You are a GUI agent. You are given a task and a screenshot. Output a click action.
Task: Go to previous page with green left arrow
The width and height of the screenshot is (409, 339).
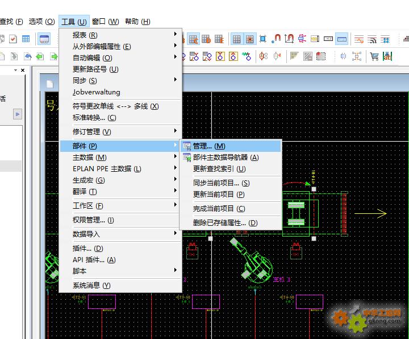coord(40,56)
